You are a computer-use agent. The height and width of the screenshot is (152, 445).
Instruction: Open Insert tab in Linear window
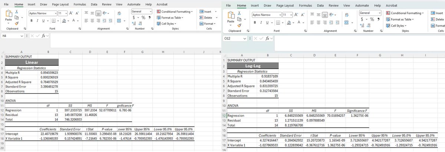[x=31, y=4]
